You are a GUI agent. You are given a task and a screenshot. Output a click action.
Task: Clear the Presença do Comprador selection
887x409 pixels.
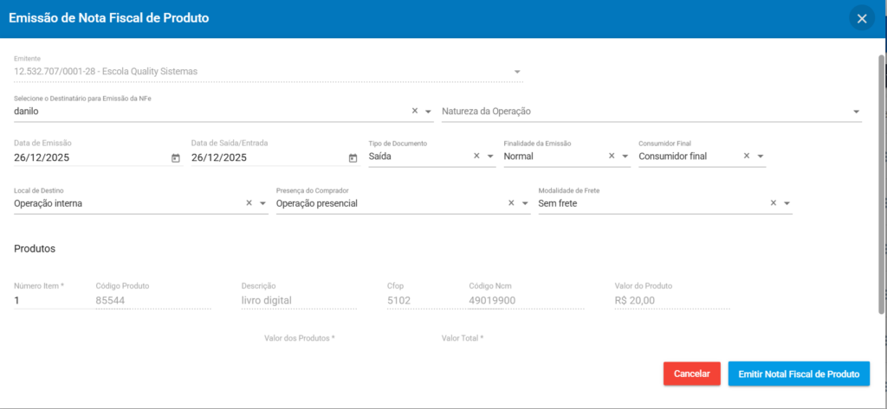(x=511, y=203)
